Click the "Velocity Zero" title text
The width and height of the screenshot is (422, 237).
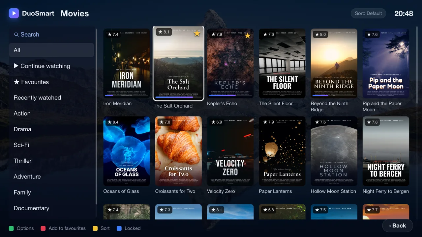[221, 191]
